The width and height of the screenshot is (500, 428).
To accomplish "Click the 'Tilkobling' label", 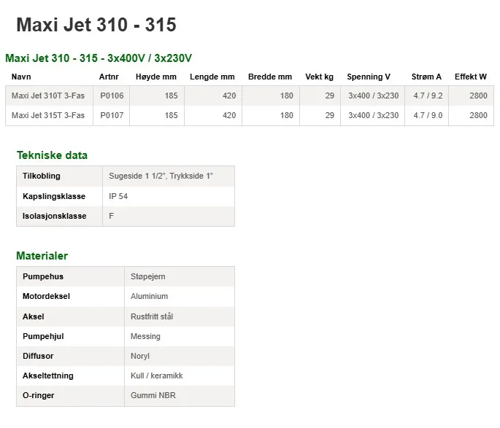I will point(41,176).
